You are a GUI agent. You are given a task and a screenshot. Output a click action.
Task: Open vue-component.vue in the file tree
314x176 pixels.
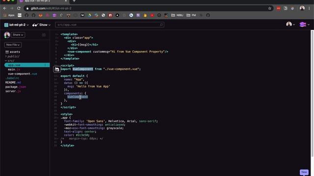[x=23, y=74]
